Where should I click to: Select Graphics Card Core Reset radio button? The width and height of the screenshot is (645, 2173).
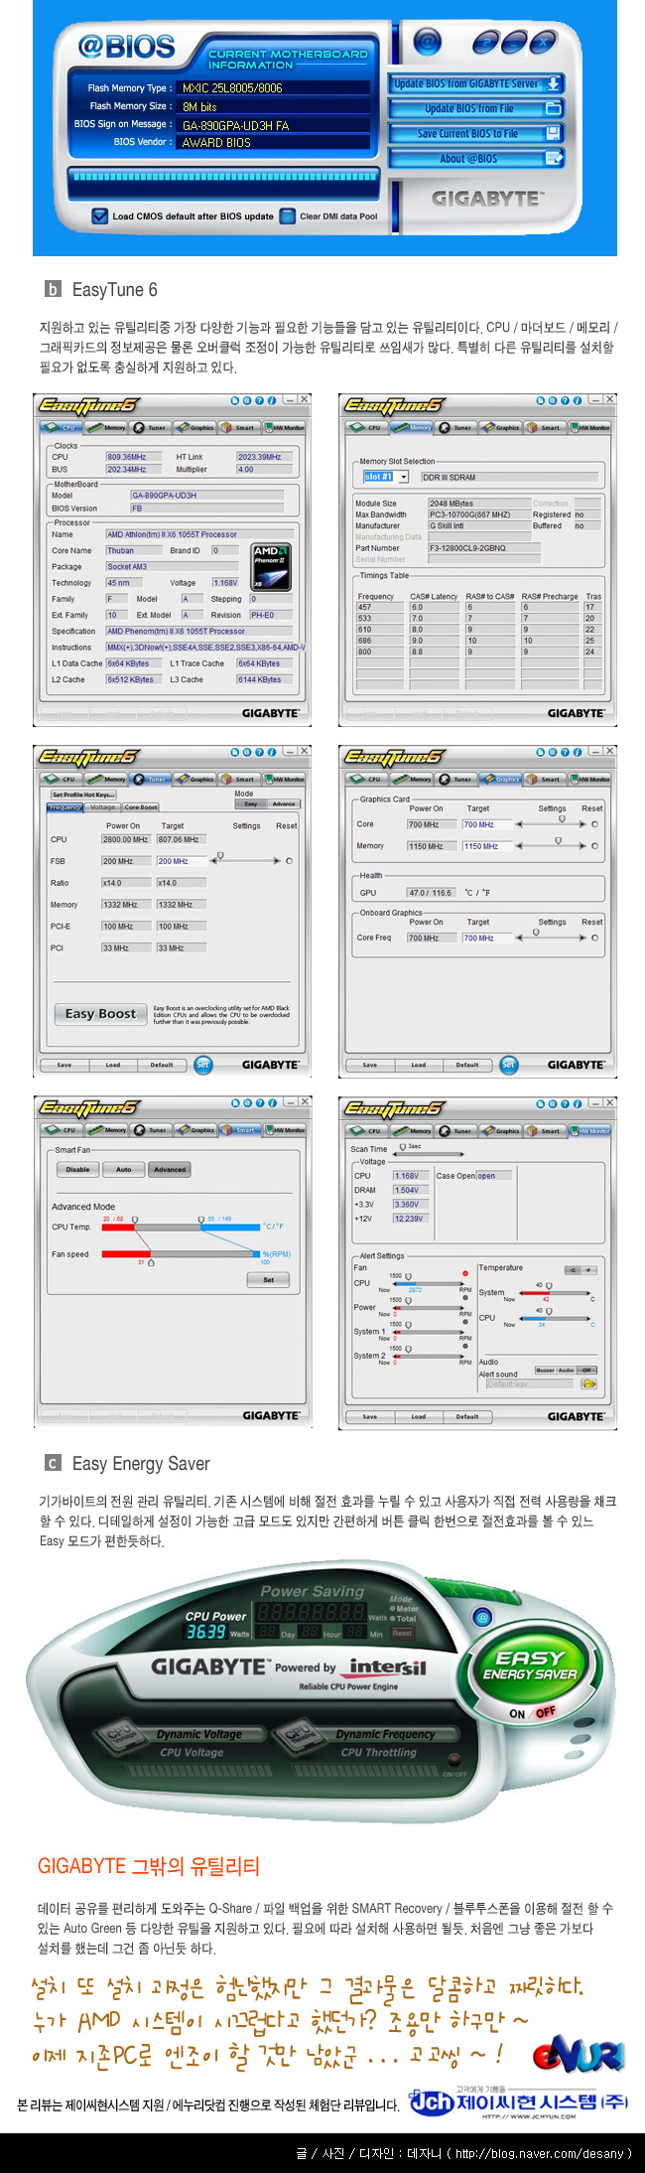[594, 824]
